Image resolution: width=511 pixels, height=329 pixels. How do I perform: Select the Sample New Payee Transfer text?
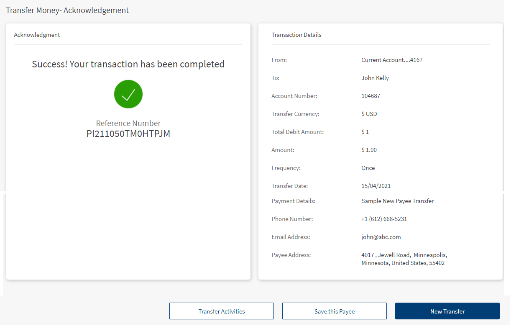(397, 201)
